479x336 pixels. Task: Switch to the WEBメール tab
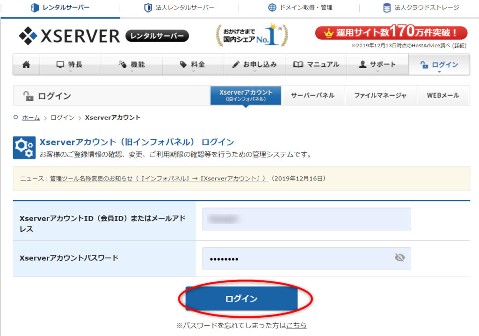pyautogui.click(x=443, y=95)
